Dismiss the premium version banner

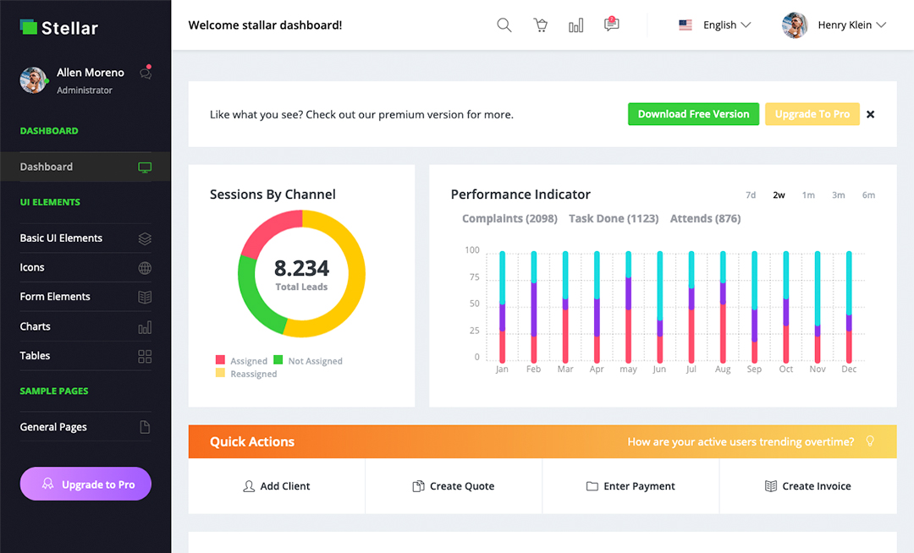pyautogui.click(x=870, y=114)
